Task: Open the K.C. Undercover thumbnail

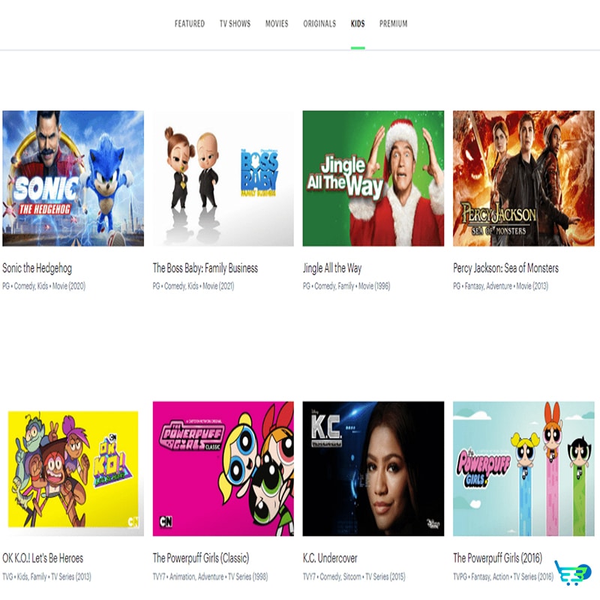Action: (373, 469)
